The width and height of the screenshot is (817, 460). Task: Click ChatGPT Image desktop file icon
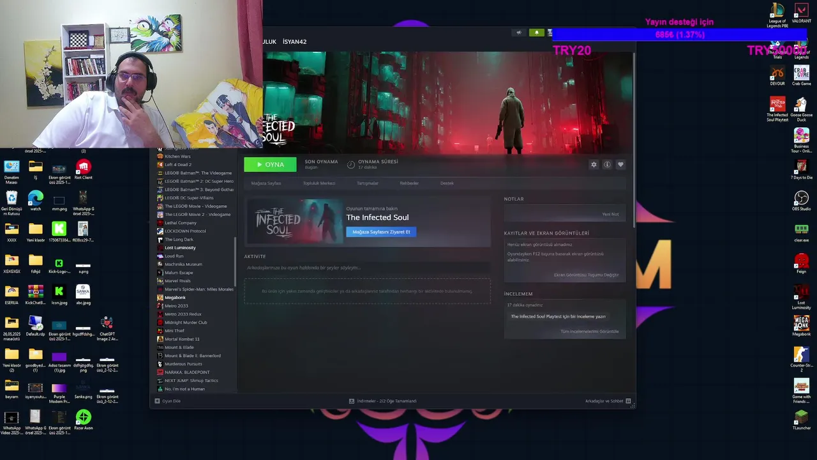tap(107, 328)
